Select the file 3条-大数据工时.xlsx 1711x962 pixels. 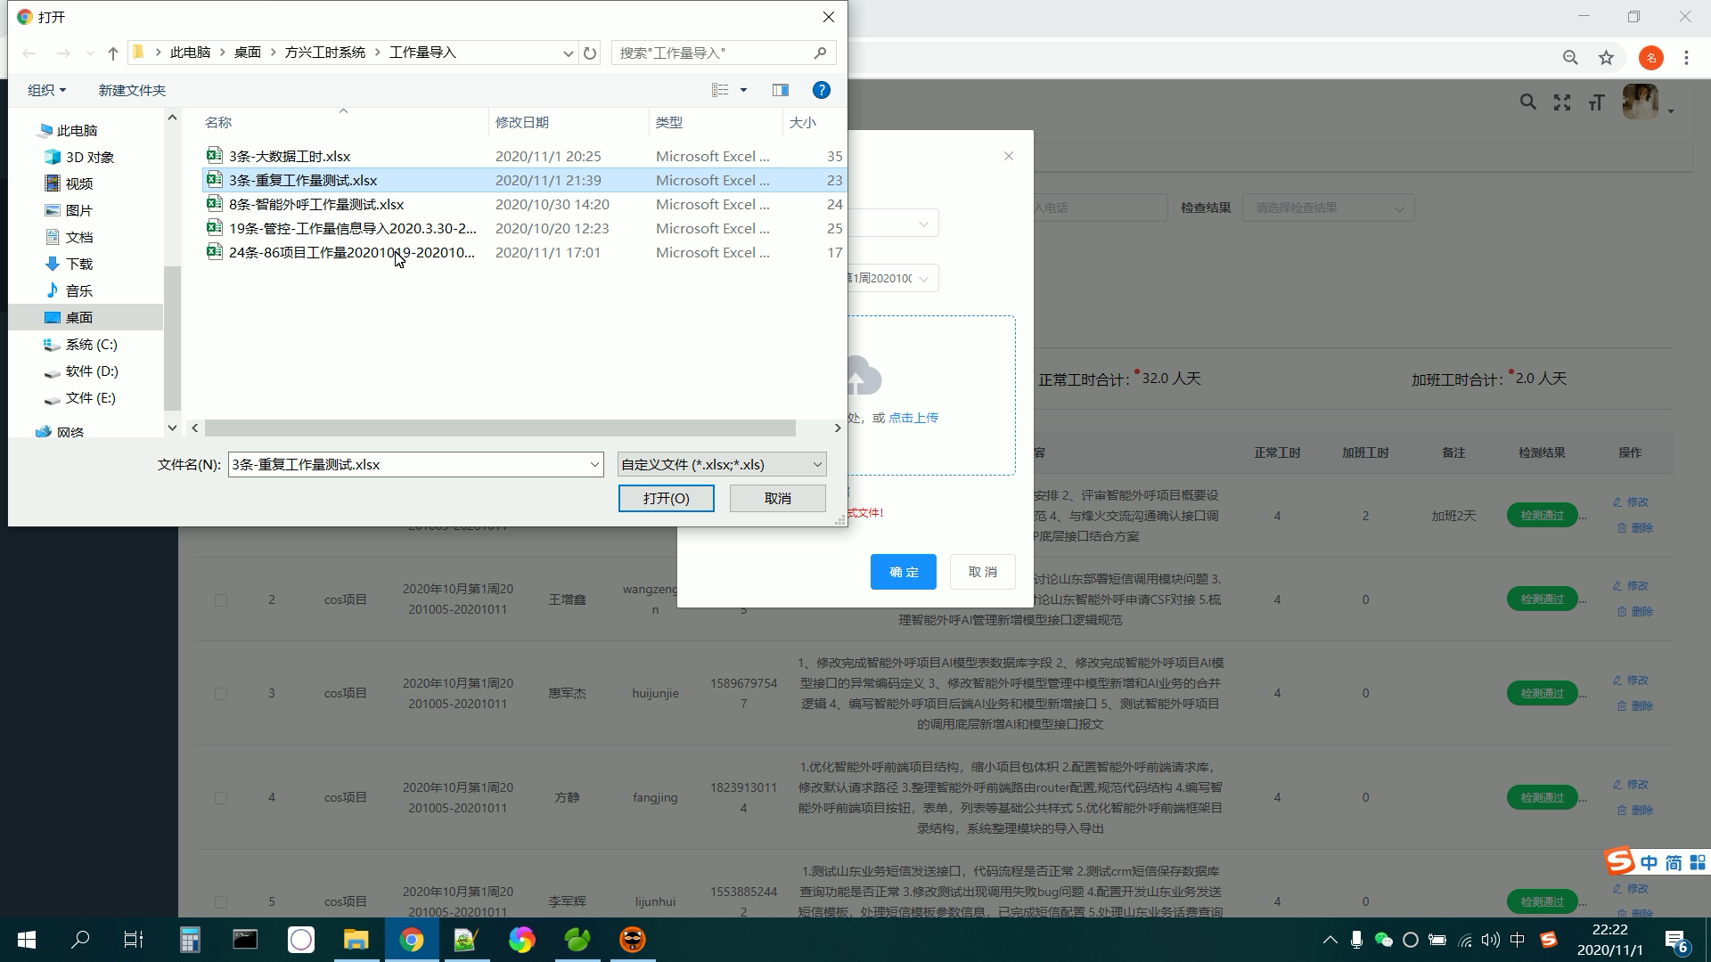point(290,156)
